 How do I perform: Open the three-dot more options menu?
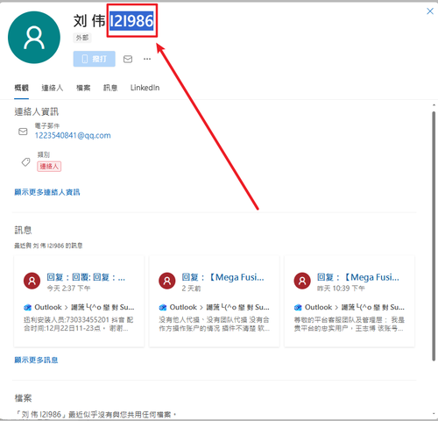[147, 59]
